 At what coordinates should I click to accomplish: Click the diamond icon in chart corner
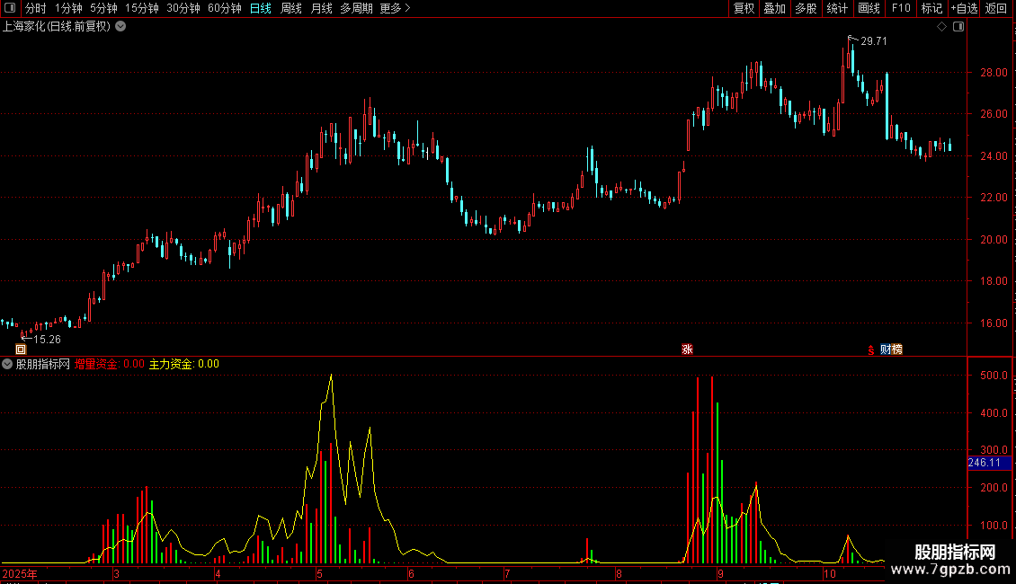point(942,27)
